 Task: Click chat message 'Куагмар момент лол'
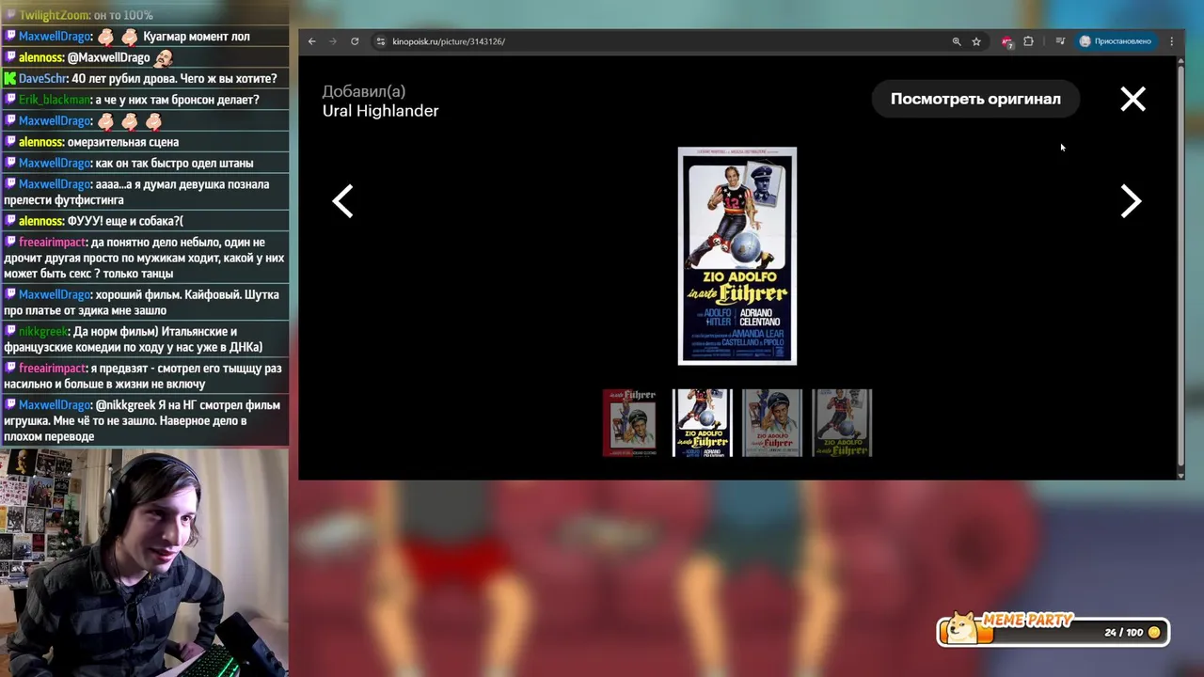click(x=197, y=37)
